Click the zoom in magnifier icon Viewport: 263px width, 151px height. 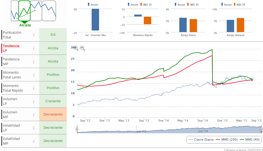(75, 48)
